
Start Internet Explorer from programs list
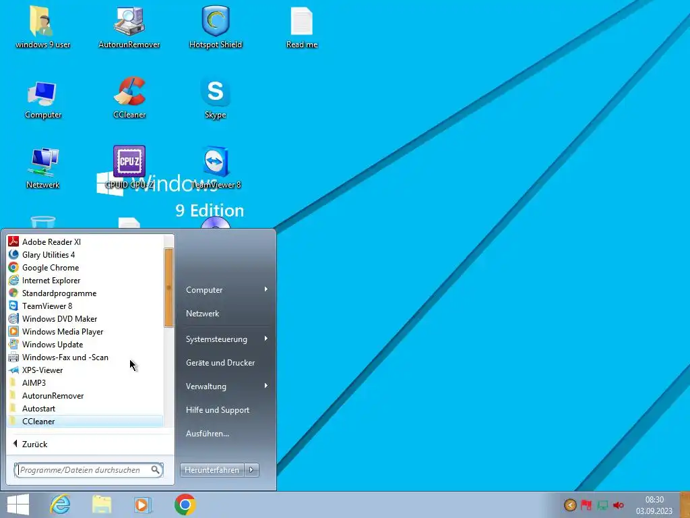(x=85, y=280)
